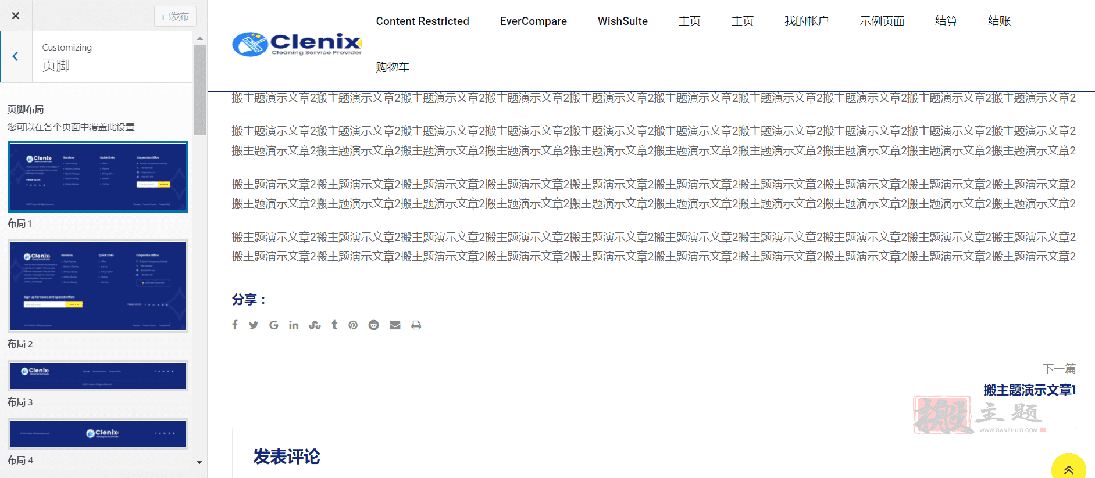
Task: Open the 示例页面 menu item
Action: (882, 21)
